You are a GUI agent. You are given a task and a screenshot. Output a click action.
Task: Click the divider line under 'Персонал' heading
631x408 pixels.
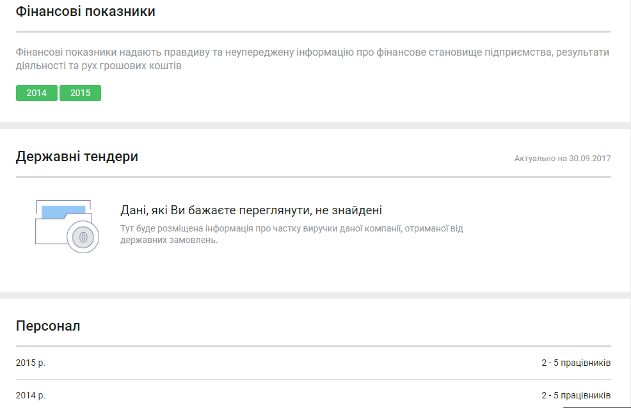(x=313, y=346)
